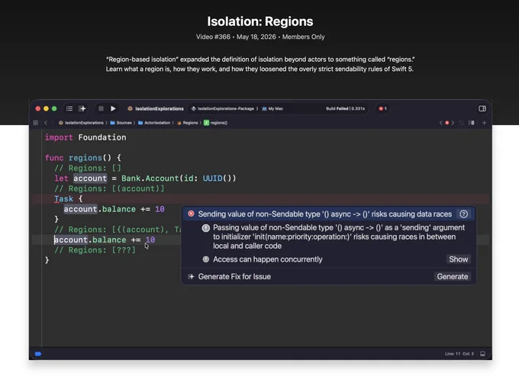Click the 'Line: 11 Col: 3' indicator
This screenshot has width=519, height=383.
tap(459, 354)
